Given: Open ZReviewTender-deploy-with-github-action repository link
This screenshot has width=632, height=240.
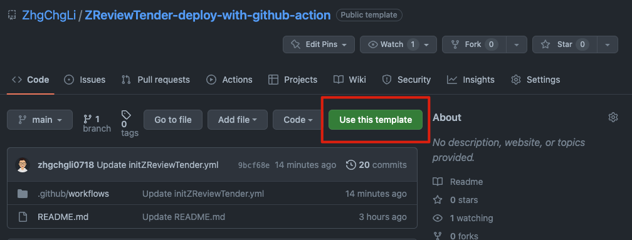Looking at the screenshot, I should [x=208, y=15].
